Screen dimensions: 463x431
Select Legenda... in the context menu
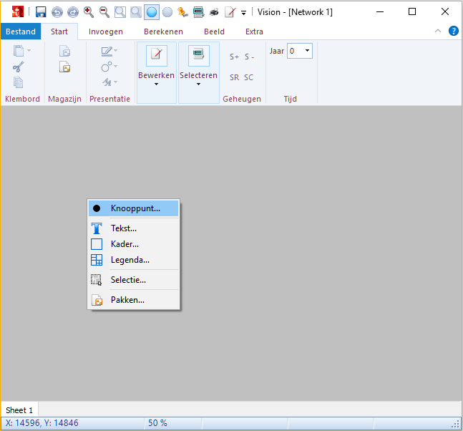[x=130, y=260]
